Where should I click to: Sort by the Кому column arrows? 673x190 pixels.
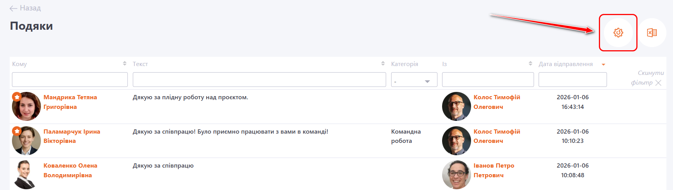124,63
